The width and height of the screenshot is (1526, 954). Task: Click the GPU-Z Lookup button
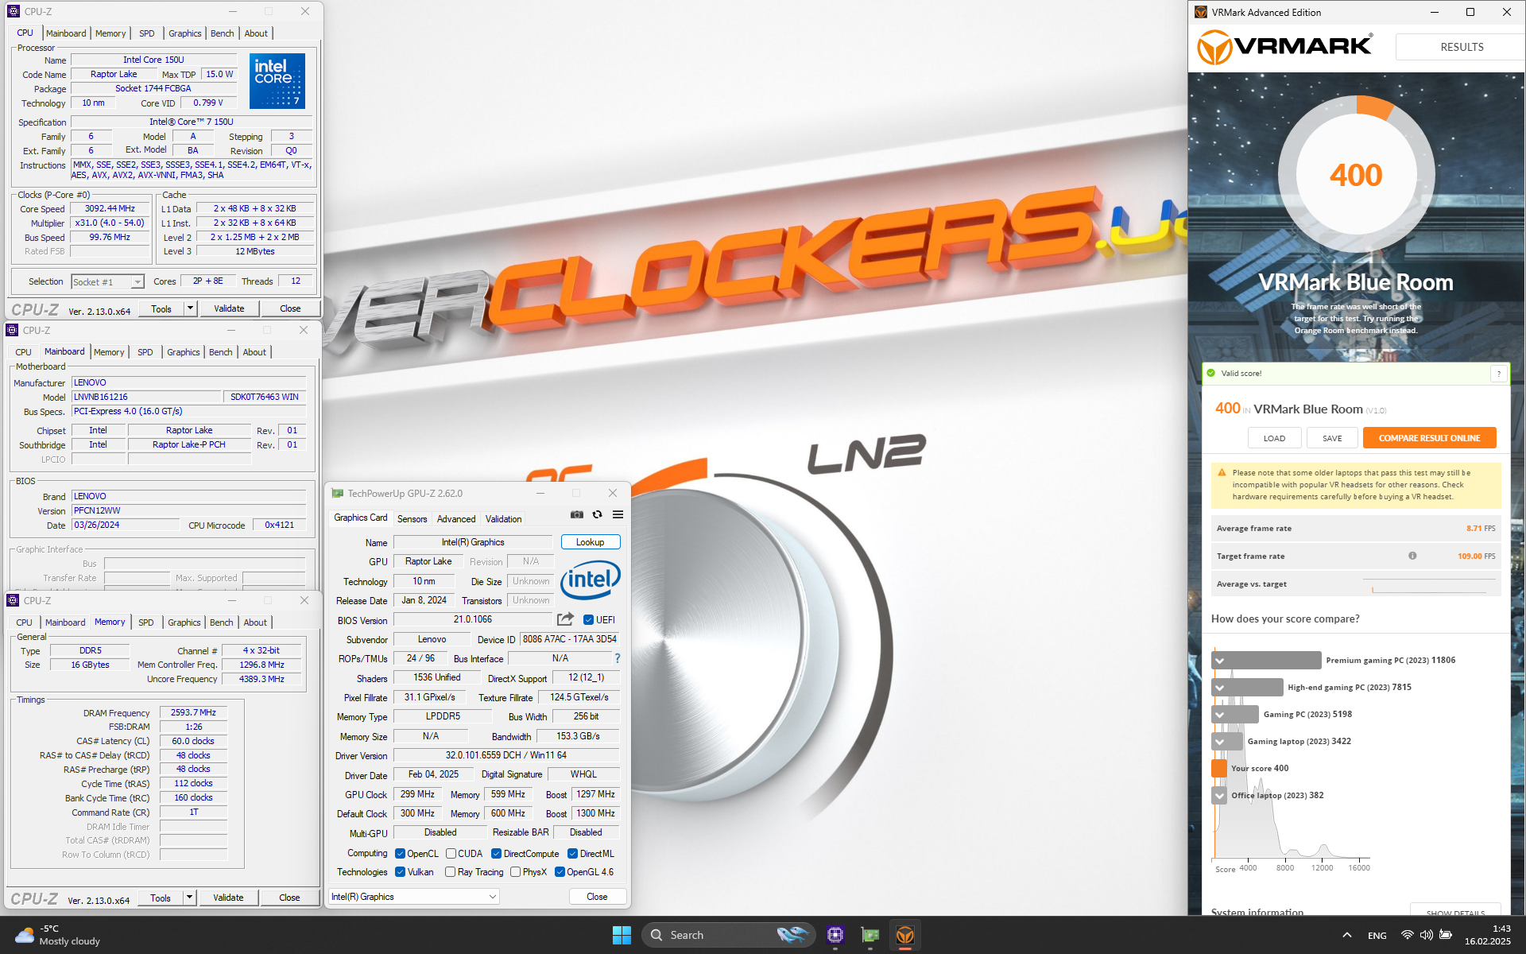pos(591,542)
